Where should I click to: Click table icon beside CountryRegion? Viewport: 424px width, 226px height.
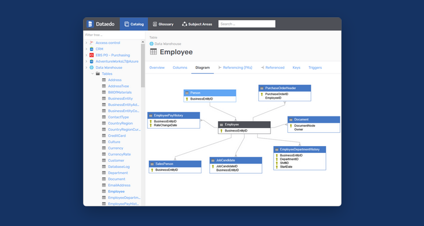(x=104, y=123)
